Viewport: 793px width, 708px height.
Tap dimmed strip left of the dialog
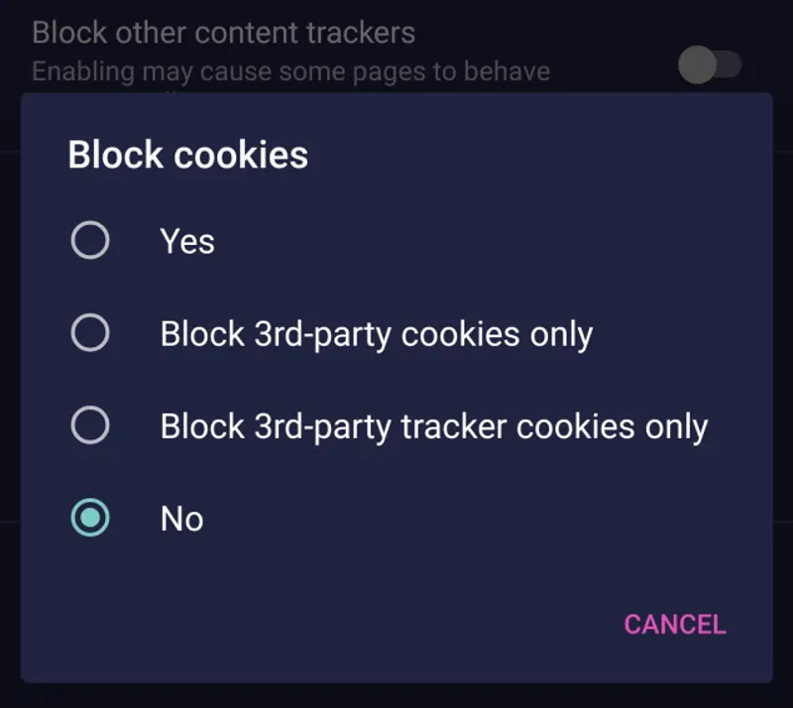(9, 397)
